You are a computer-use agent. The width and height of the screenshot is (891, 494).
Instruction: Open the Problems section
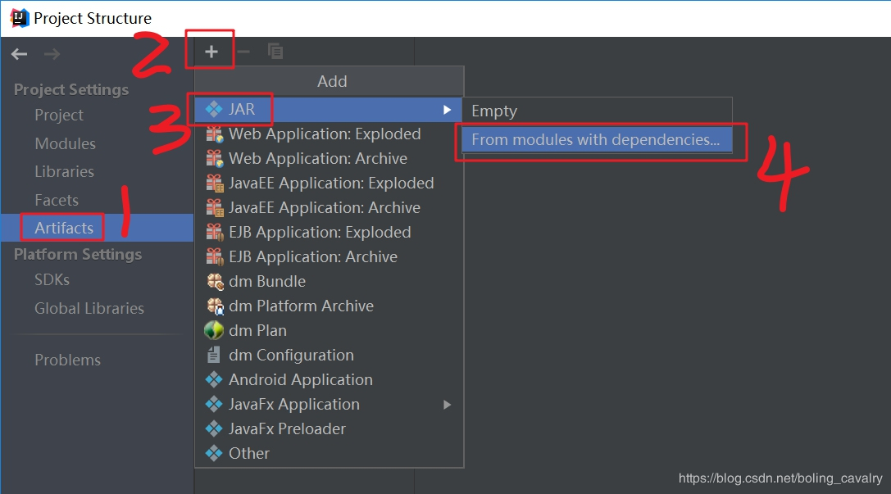click(x=67, y=360)
